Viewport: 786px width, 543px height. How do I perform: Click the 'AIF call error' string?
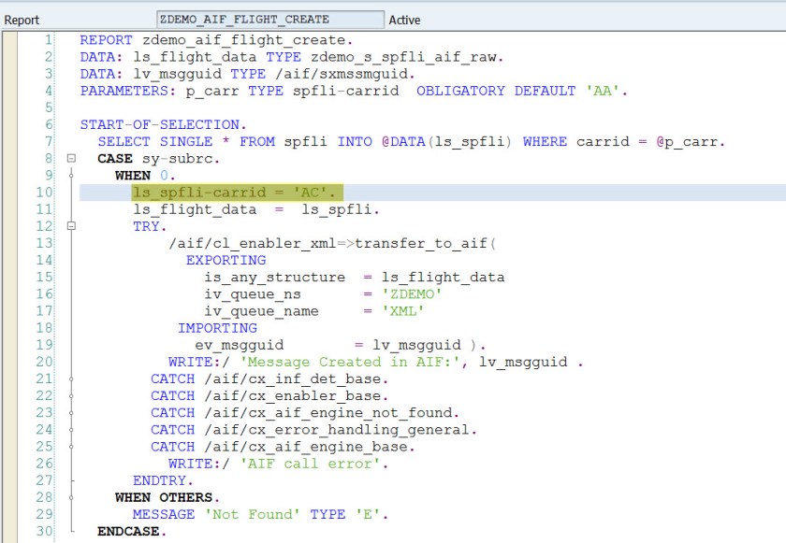[x=310, y=464]
